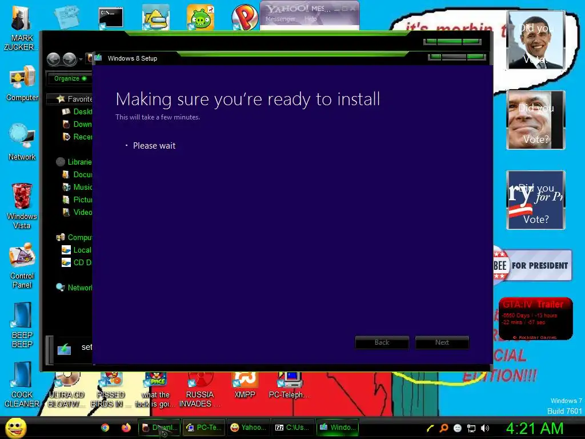Select Libraries in Explorer navigation pane
The height and width of the screenshot is (439, 585).
click(74, 162)
